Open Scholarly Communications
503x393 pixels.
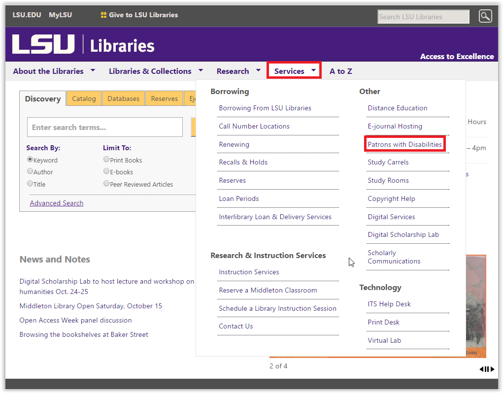tap(394, 257)
